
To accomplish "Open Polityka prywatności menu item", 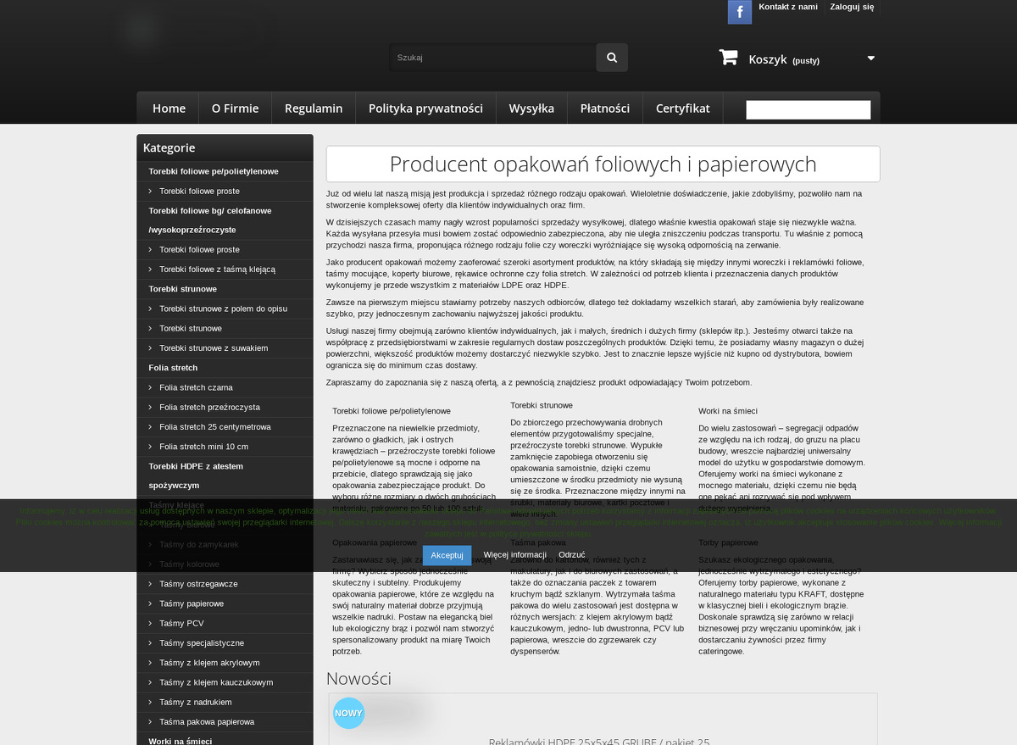I will tap(425, 108).
